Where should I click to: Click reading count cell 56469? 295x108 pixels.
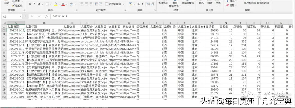tap(212, 71)
